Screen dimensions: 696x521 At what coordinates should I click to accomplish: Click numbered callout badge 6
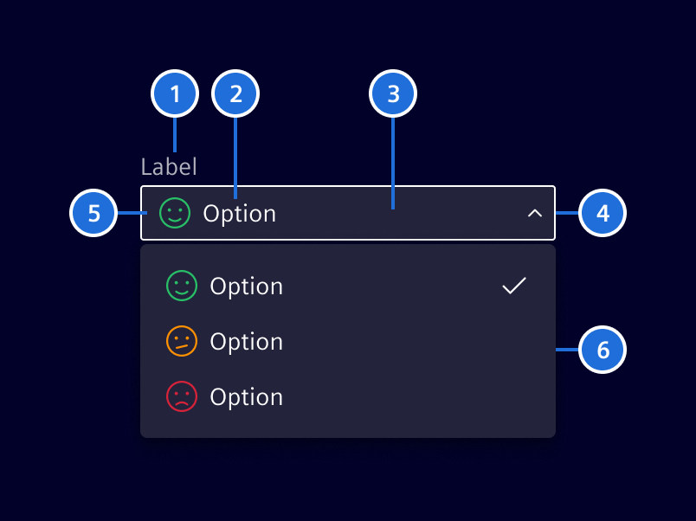coord(603,350)
